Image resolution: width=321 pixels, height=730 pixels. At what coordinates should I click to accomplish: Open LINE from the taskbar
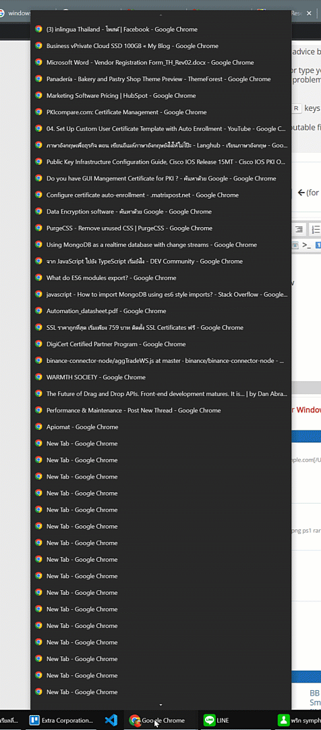[x=235, y=721]
